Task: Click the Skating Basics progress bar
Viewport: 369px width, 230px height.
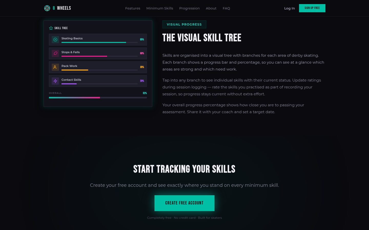Action: (x=99, y=42)
